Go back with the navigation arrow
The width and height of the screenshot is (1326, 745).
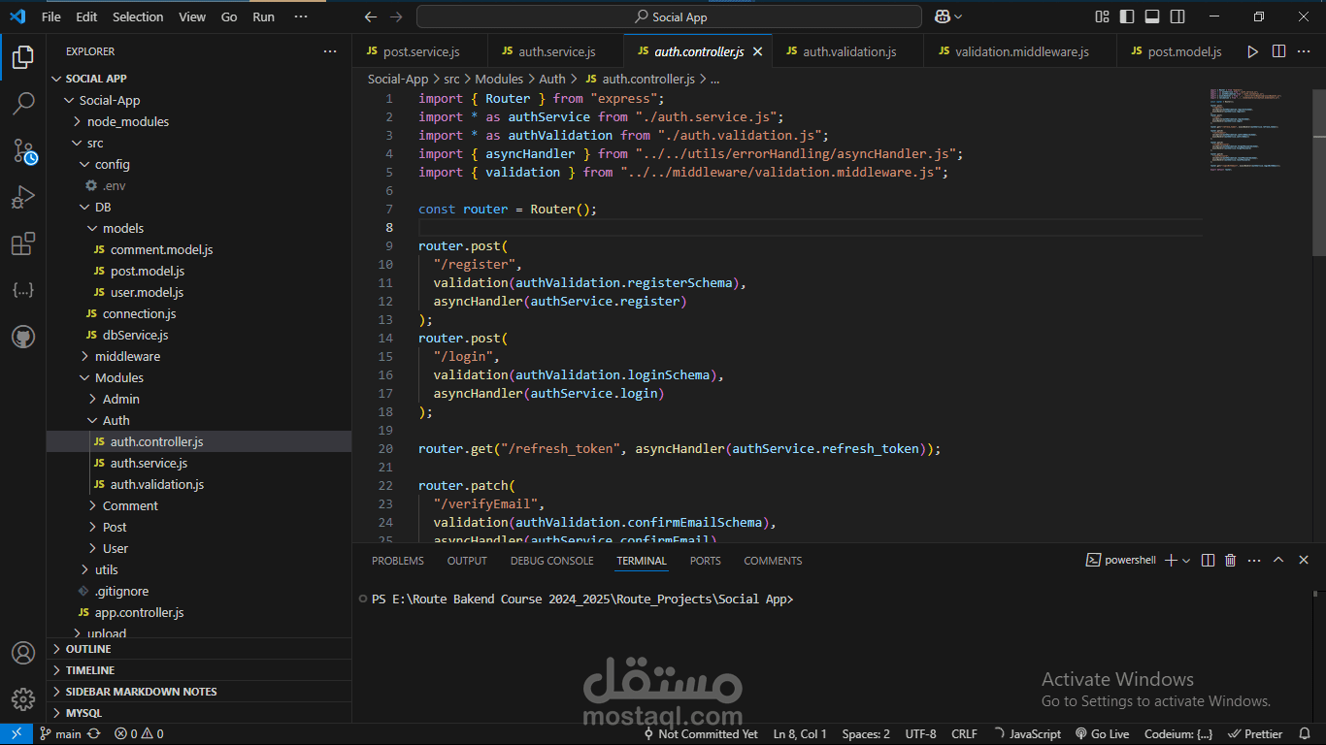coord(370,16)
